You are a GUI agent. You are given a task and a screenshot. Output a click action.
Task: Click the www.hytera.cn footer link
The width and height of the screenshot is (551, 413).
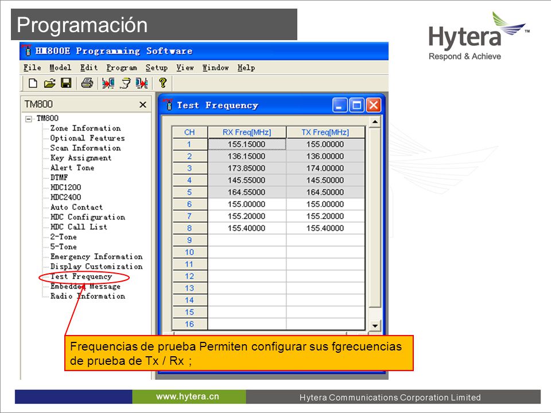tap(188, 396)
